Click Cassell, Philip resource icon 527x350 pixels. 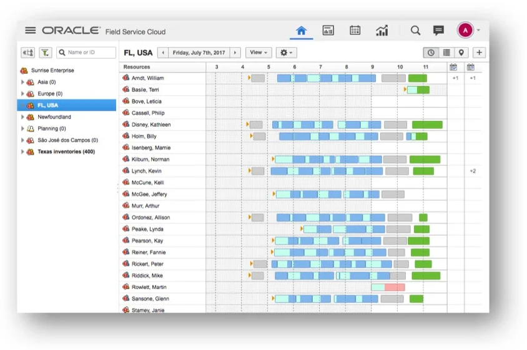[x=126, y=112]
